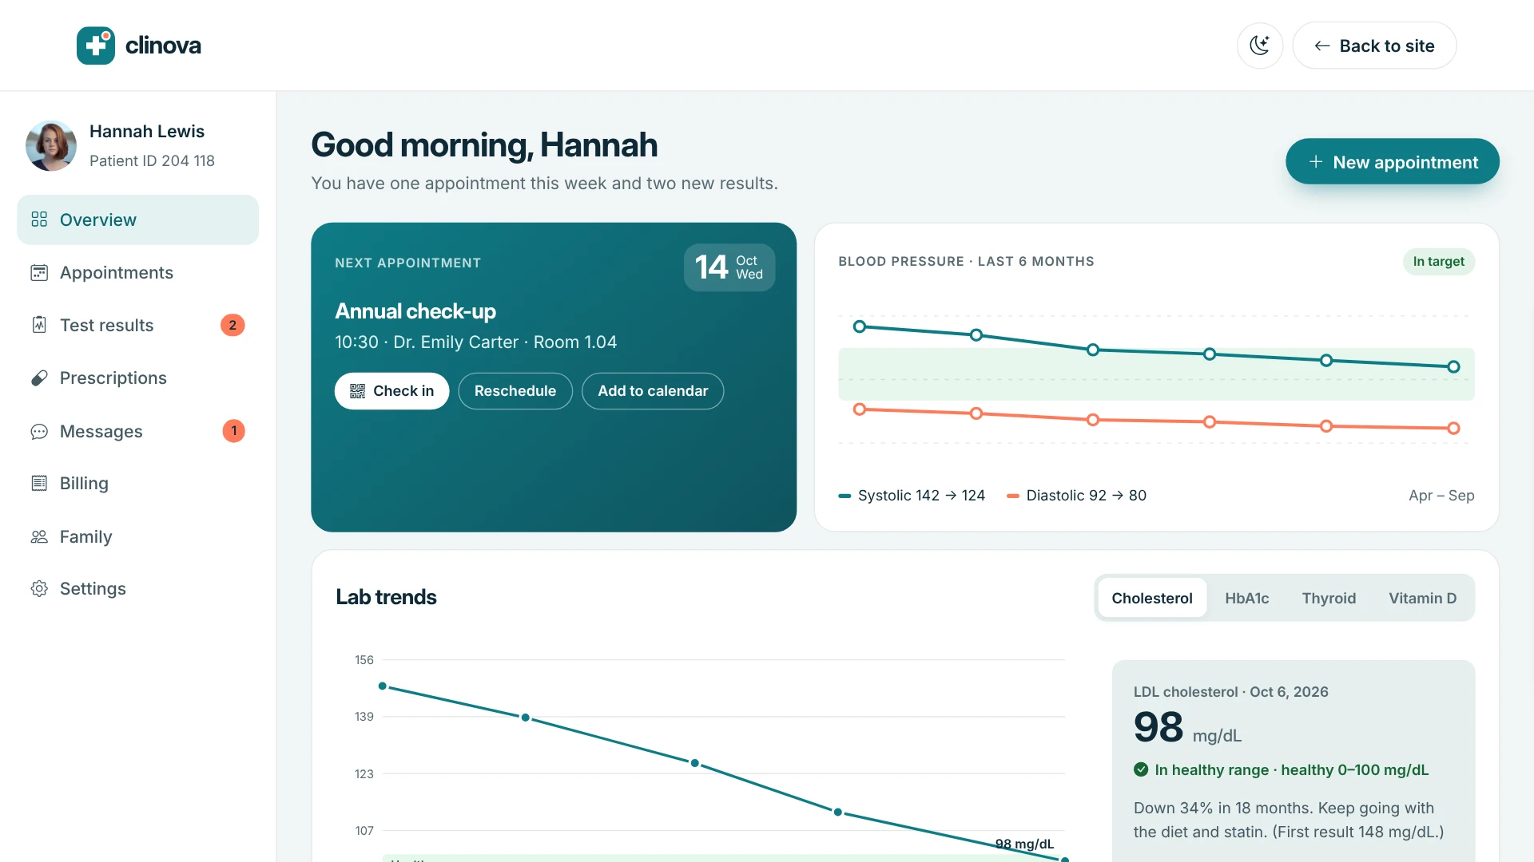Open the Billing sidebar label
Image resolution: width=1534 pixels, height=862 pixels.
84,483
